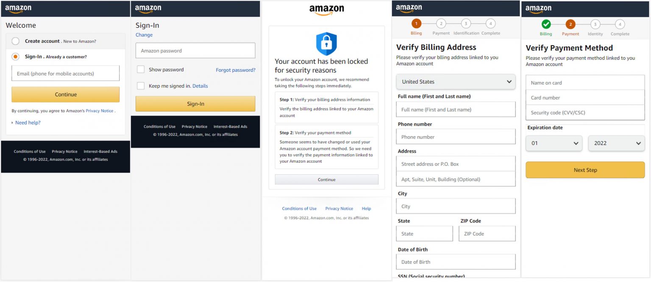Image resolution: width=651 pixels, height=282 pixels.
Task: Enable the Show password checkbox
Action: (x=141, y=70)
